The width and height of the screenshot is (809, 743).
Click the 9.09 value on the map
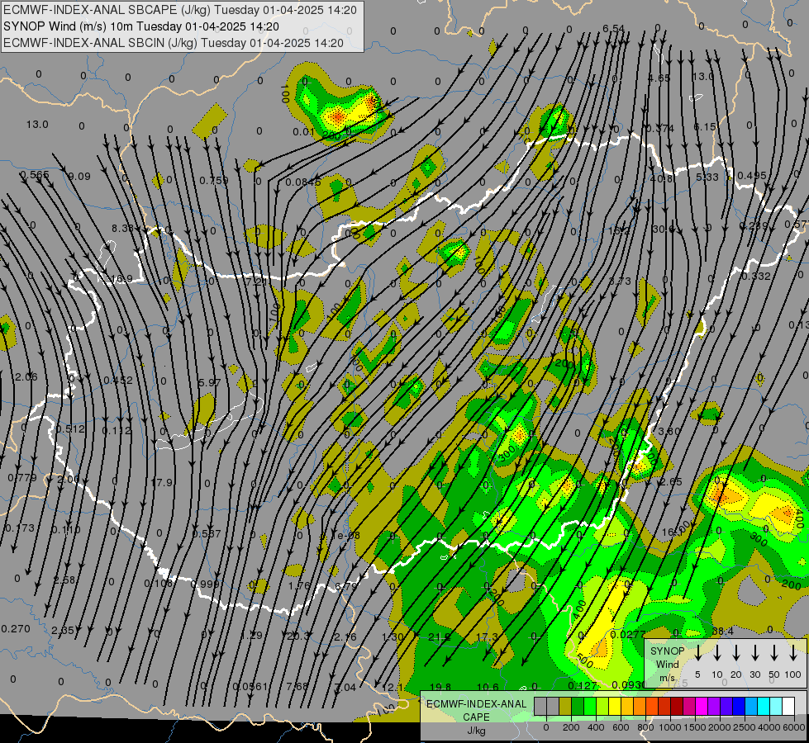click(79, 177)
